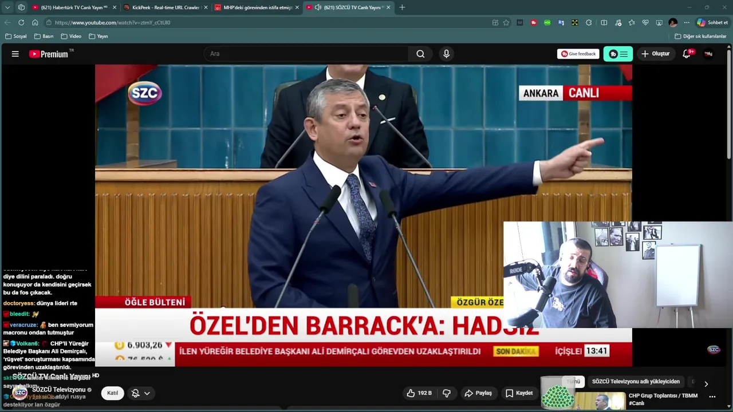Open the screenshot tool toolbar icon
The width and height of the screenshot is (733, 412).
click(x=659, y=22)
